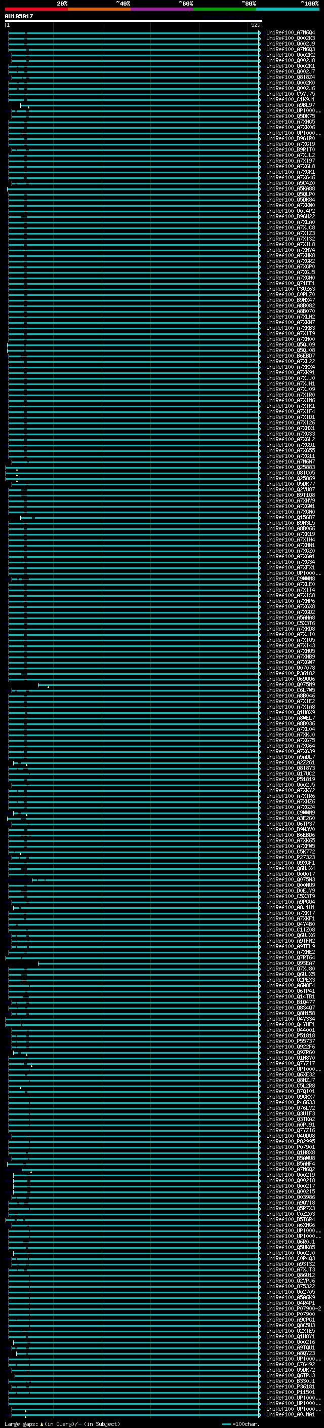Select label UniRef100_Q5UK85

tap(291, 1247)
